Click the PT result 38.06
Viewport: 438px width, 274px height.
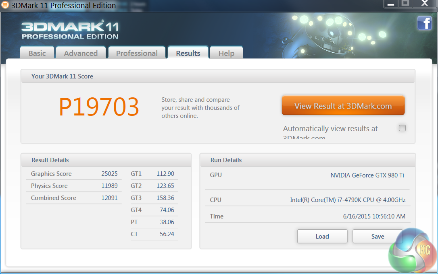(167, 222)
